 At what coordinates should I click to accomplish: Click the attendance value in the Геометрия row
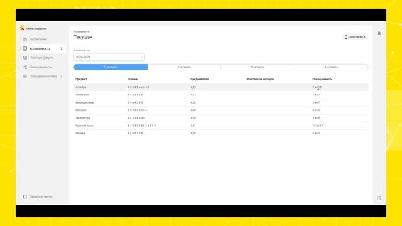(x=316, y=95)
